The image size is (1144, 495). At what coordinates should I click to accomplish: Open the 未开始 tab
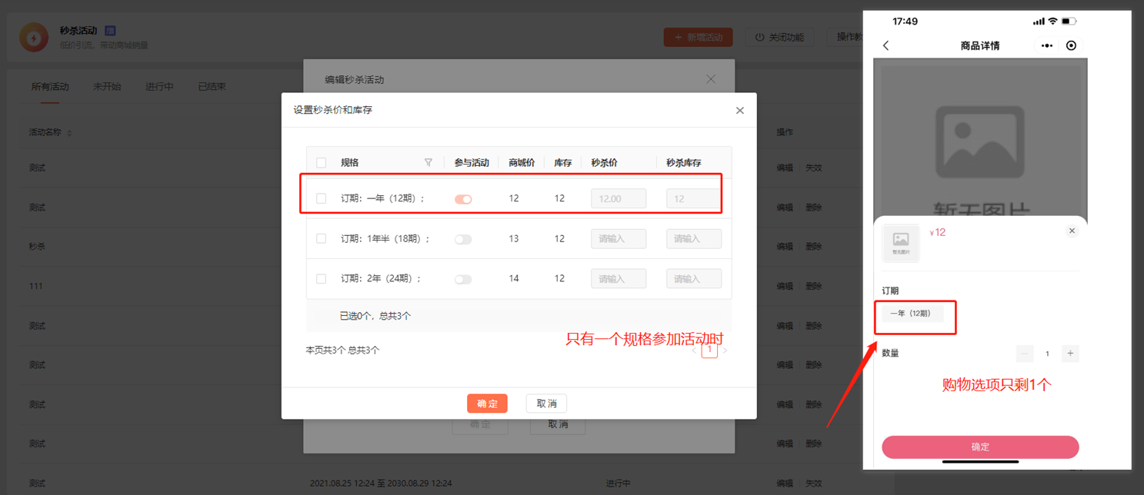pos(107,87)
